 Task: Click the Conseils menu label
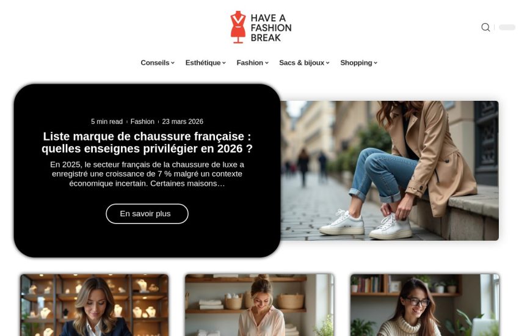pyautogui.click(x=155, y=62)
